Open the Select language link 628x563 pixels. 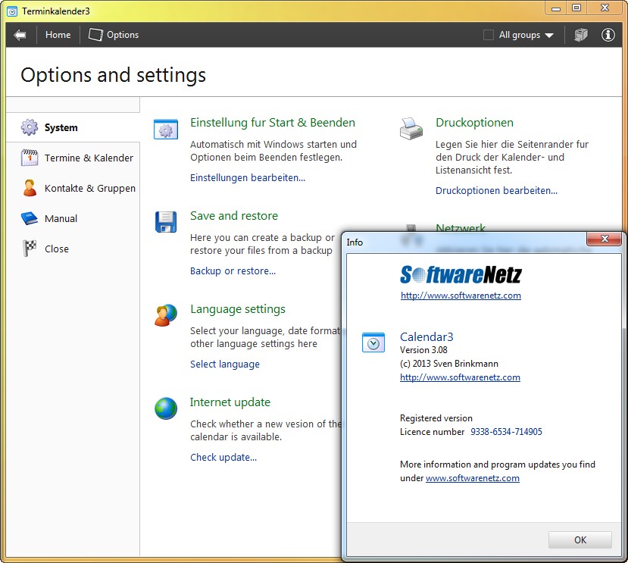pos(225,364)
